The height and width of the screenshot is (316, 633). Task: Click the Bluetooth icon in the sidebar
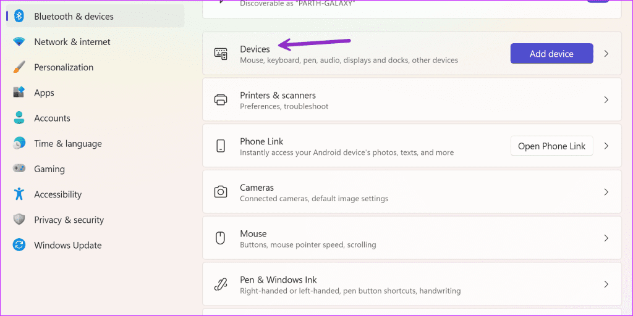(x=19, y=16)
